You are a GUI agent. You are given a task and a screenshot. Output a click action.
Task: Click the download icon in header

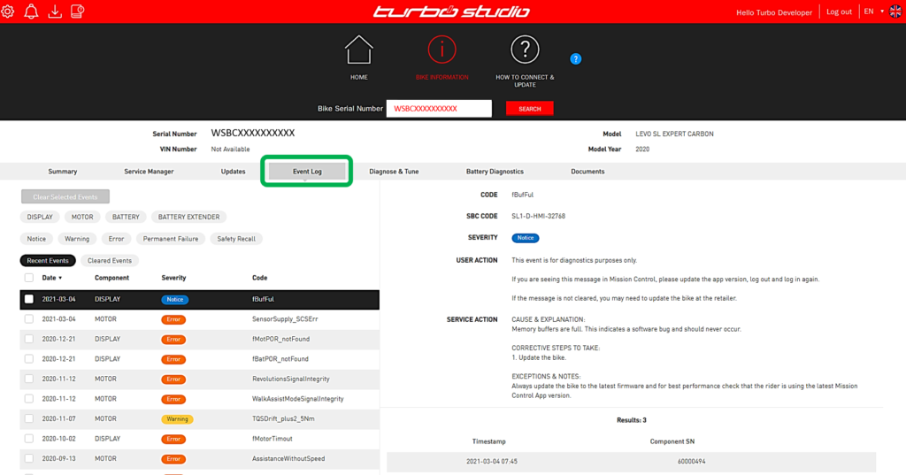(x=54, y=11)
